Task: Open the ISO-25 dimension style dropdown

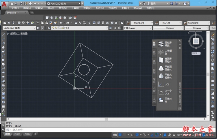Action: coord(170,23)
